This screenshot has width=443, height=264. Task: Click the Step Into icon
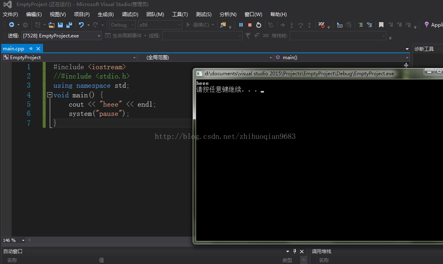click(292, 25)
